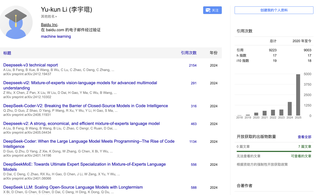
Task: Click 查看全部 in open access section
Action: point(304,137)
